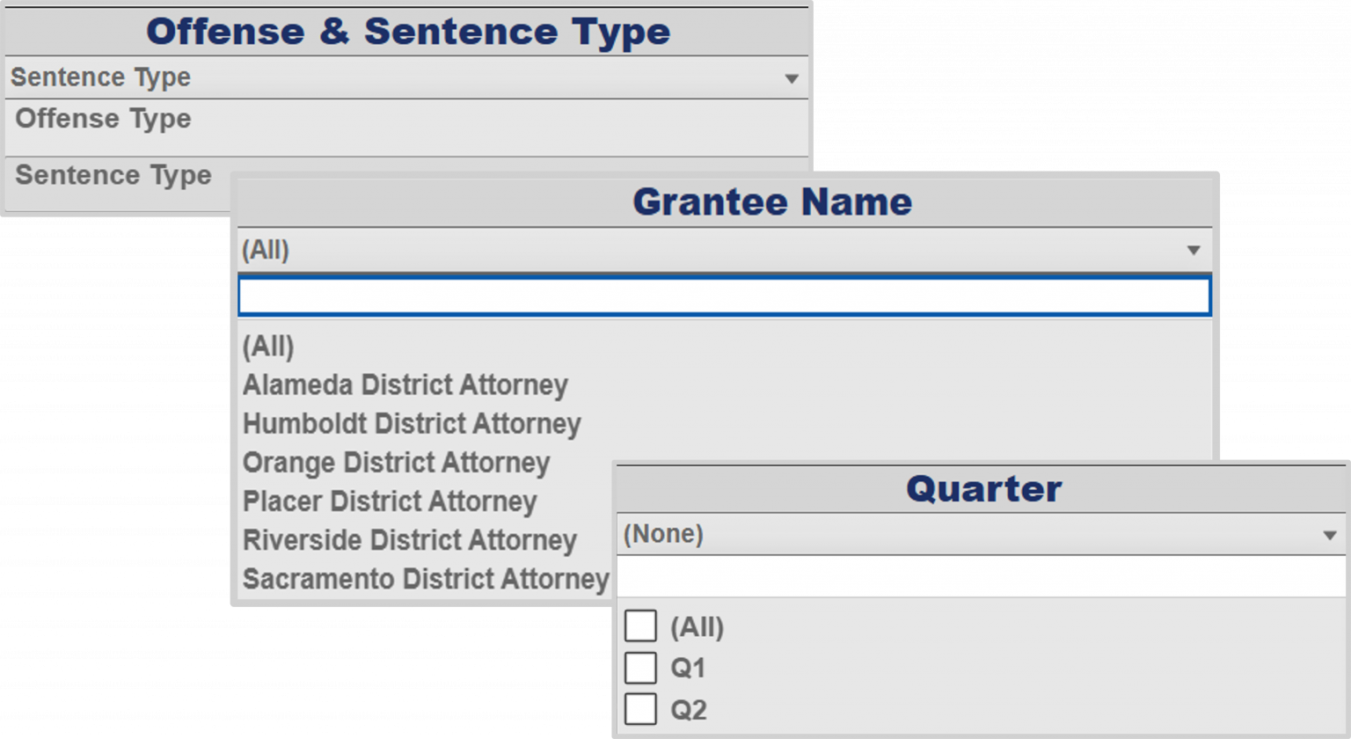Enable the Q1 checkbox

[640, 668]
